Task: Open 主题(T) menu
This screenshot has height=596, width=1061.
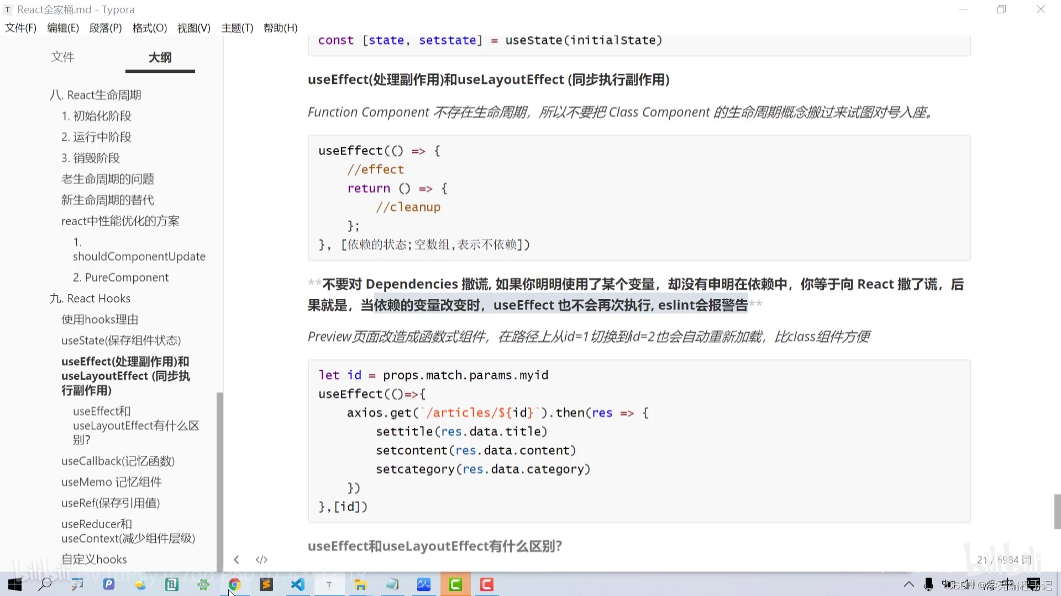Action: pyautogui.click(x=237, y=28)
